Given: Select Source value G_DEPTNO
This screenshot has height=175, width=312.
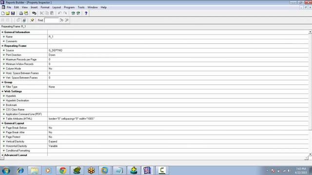Looking at the screenshot, I should tap(55, 51).
